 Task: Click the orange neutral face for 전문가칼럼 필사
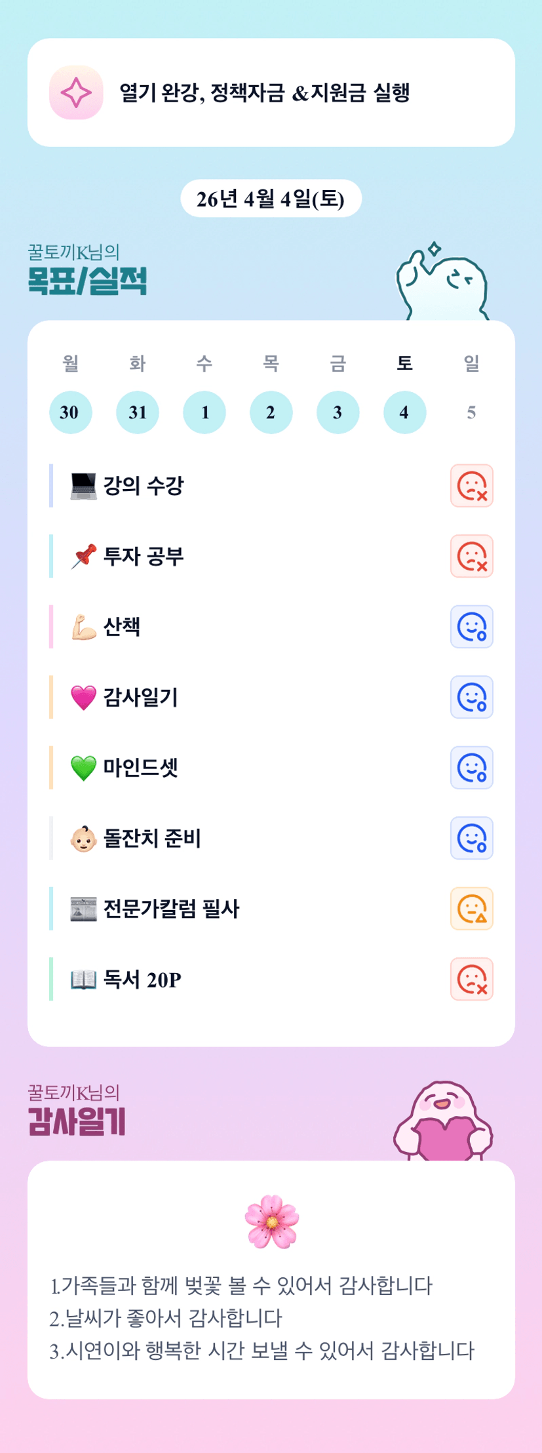tap(471, 909)
